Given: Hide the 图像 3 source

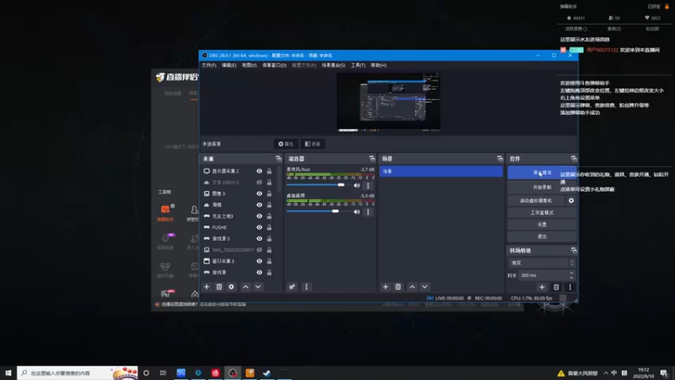Looking at the screenshot, I should (x=259, y=194).
